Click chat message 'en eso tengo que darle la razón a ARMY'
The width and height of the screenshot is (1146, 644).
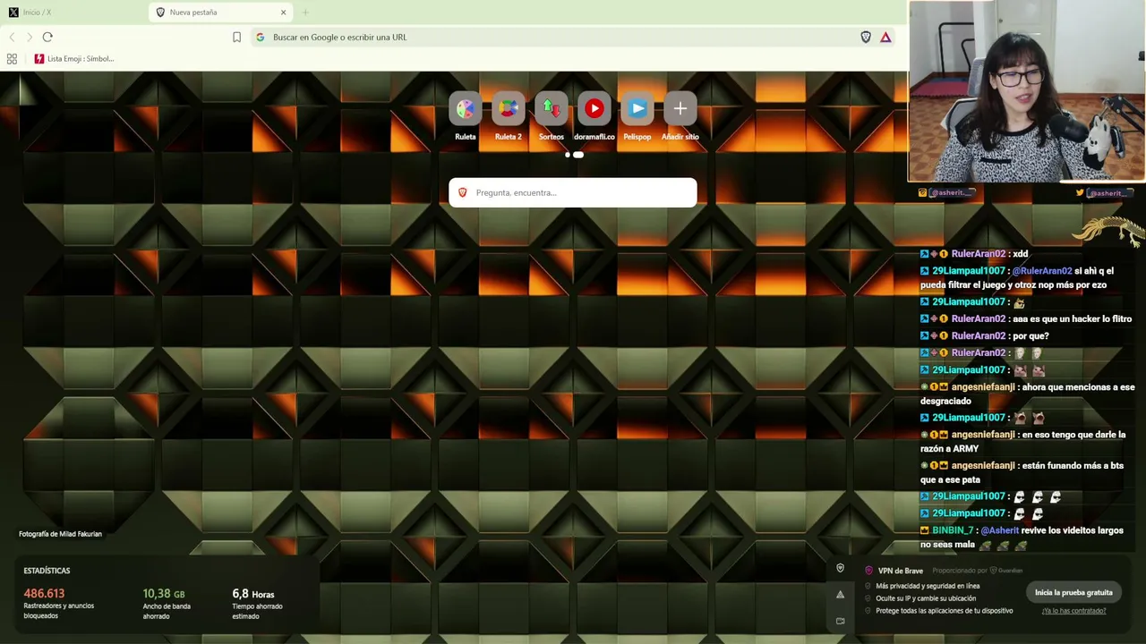tap(1024, 442)
